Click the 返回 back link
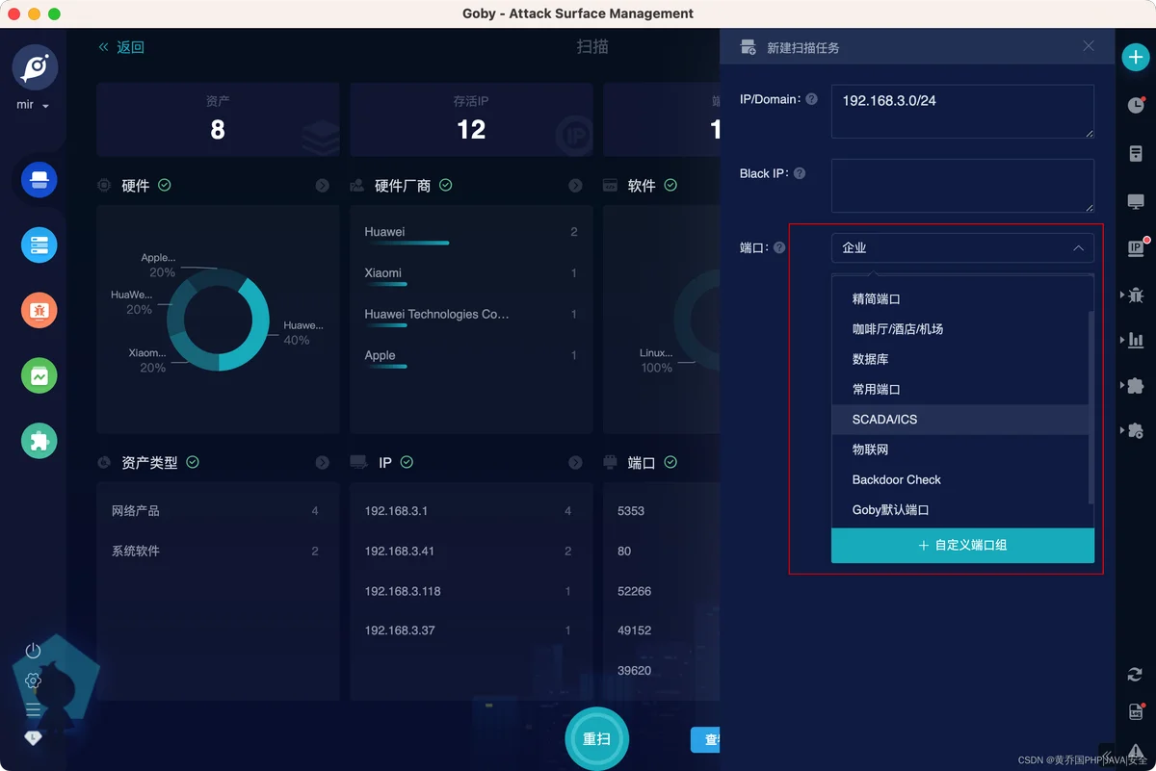The width and height of the screenshot is (1156, 771). click(121, 47)
